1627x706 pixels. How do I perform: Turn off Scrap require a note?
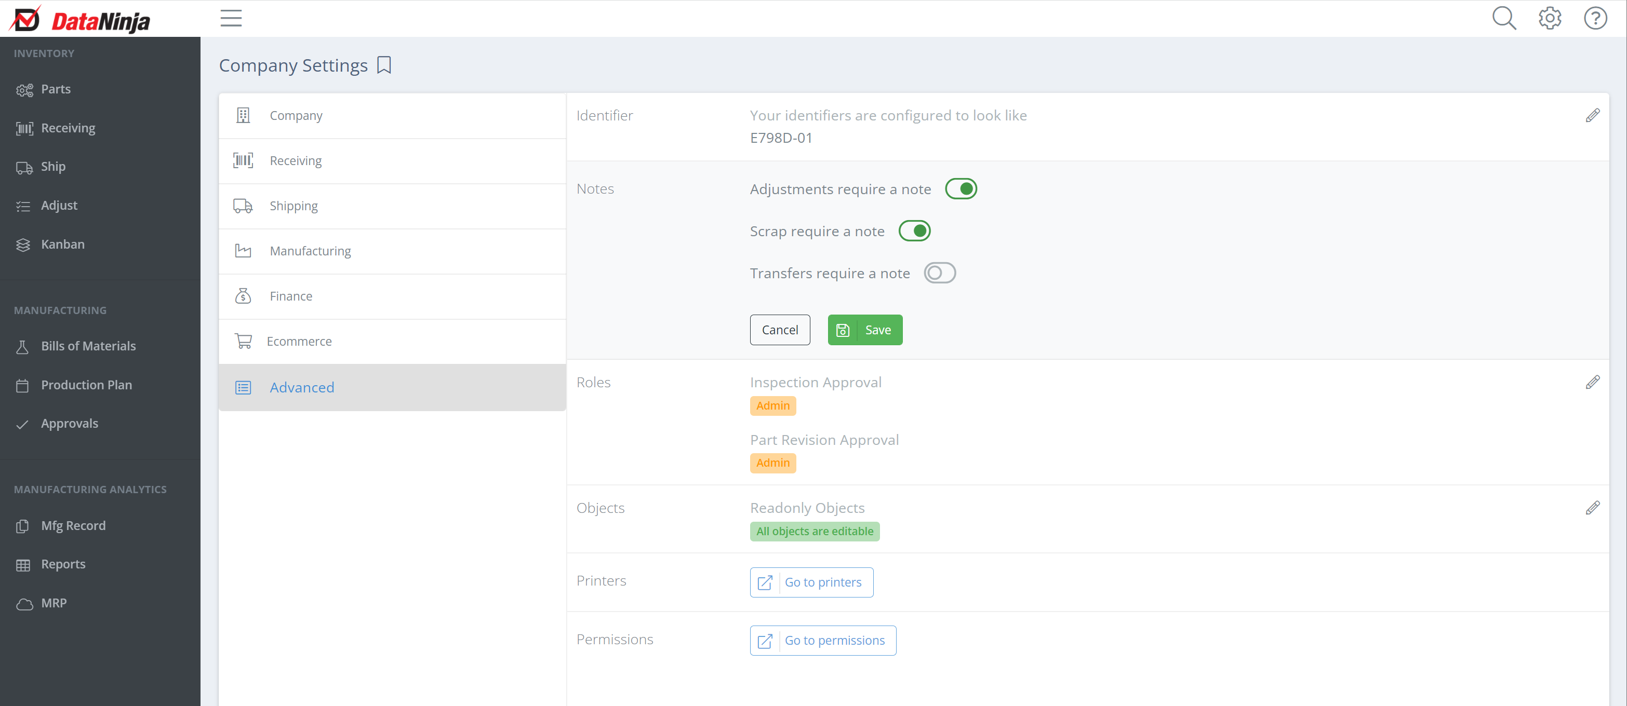(x=914, y=231)
